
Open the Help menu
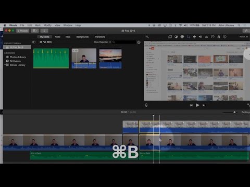tap(78, 25)
